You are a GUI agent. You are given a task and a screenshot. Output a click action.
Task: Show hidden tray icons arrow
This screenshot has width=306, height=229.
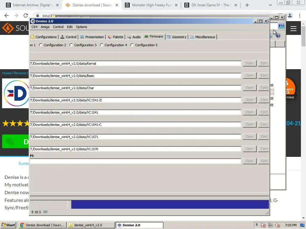(257, 225)
